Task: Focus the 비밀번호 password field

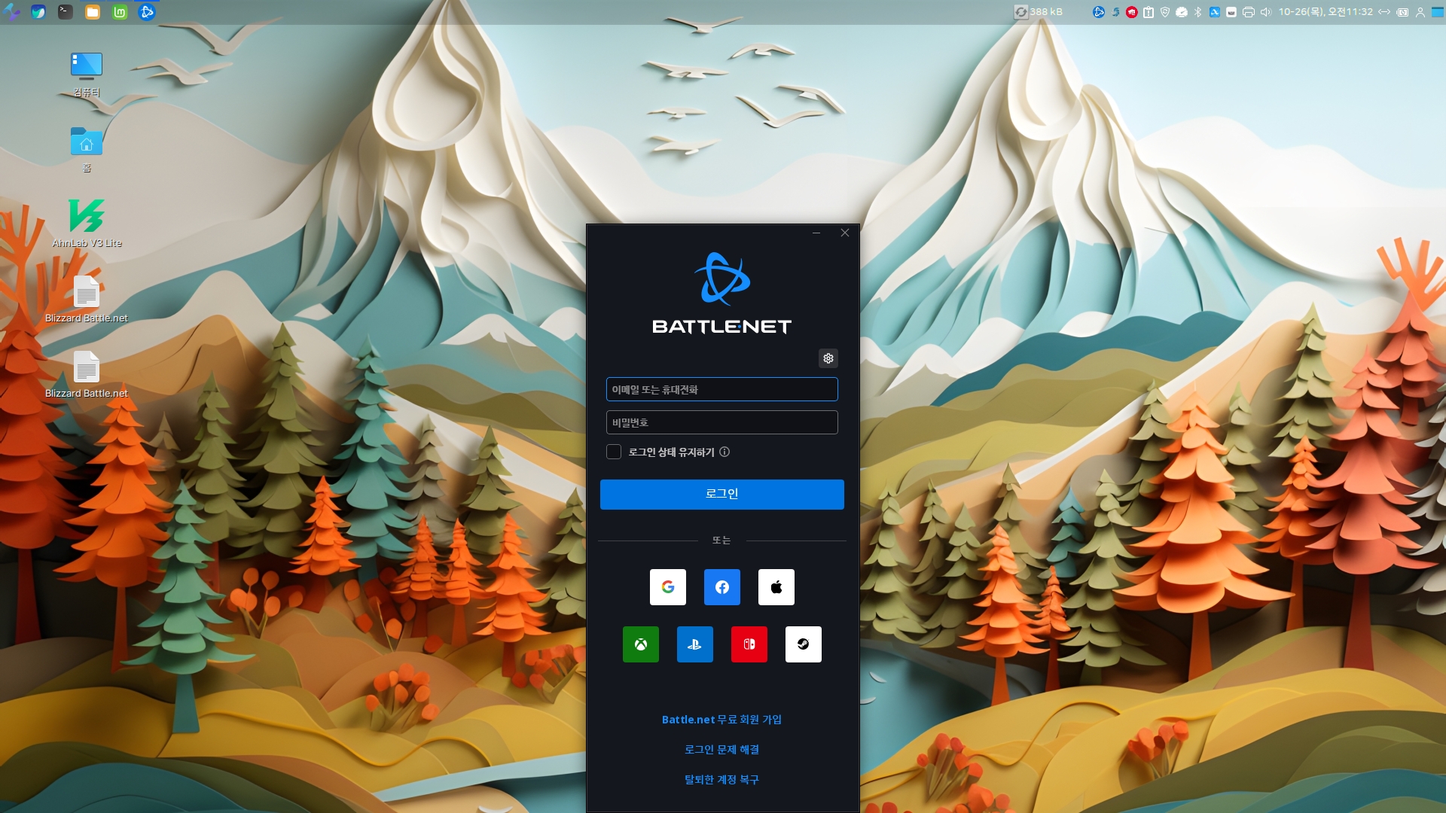Action: (x=721, y=422)
